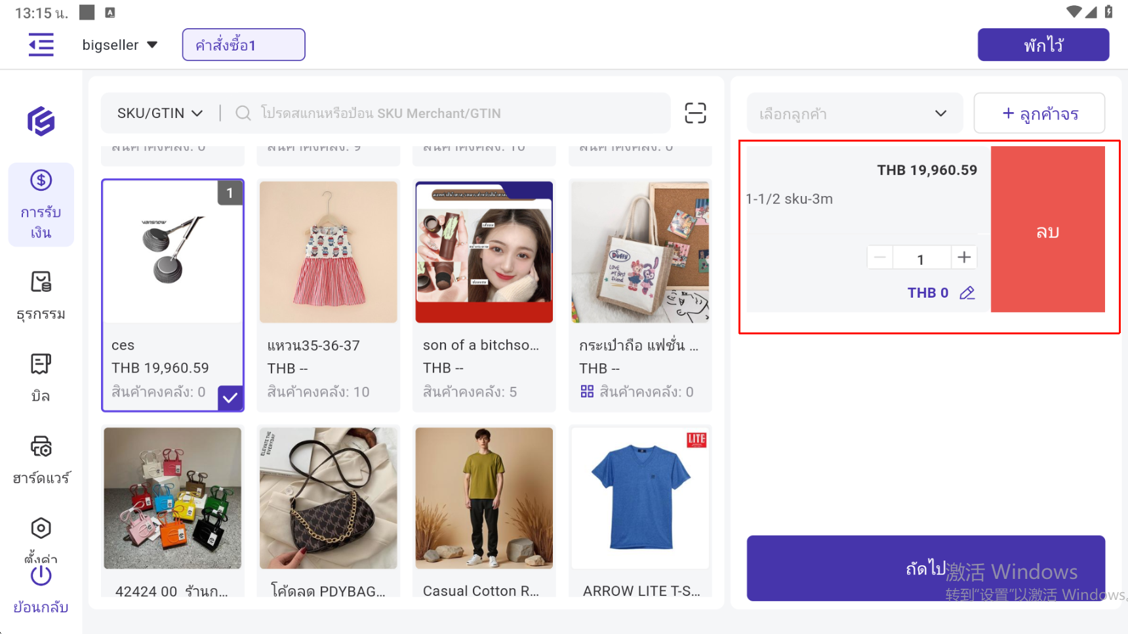Switch to the คำสั่งซื้อ1 order tab
The image size is (1128, 634).
click(x=243, y=45)
